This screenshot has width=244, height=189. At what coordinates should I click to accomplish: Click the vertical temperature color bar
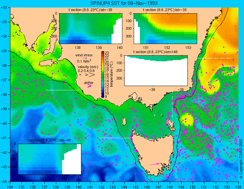(103, 75)
